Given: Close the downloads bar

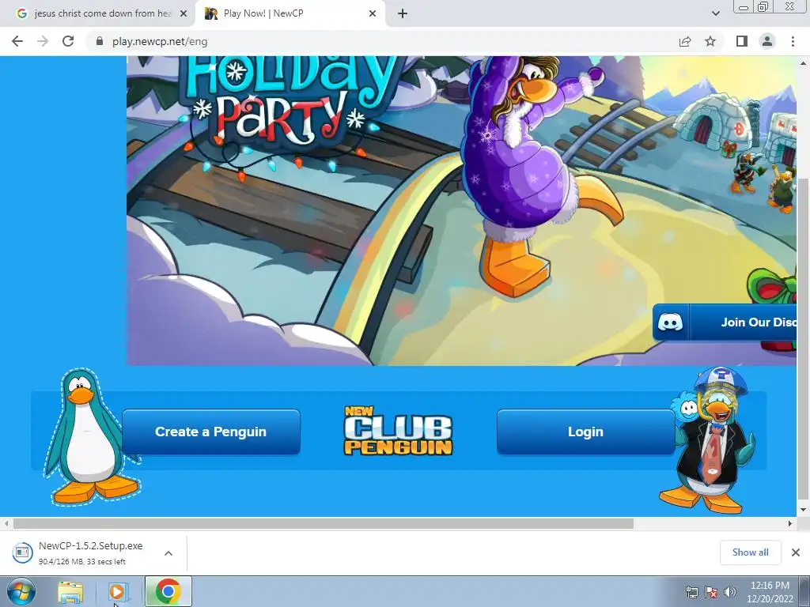Looking at the screenshot, I should pyautogui.click(x=796, y=552).
